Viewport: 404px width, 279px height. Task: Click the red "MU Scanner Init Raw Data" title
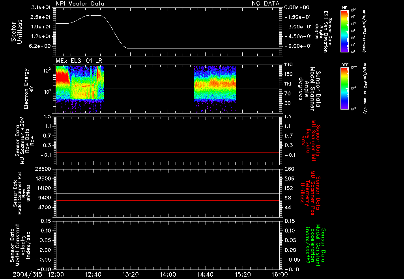point(311,141)
